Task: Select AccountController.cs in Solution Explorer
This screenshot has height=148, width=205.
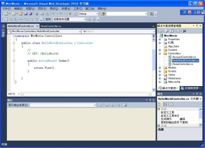Action: [184, 57]
